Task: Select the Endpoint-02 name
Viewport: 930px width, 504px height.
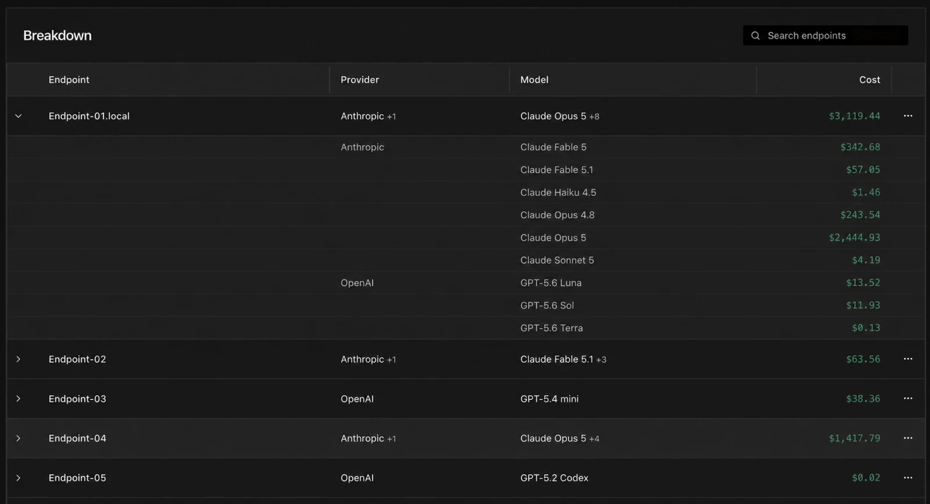Action: pos(77,359)
